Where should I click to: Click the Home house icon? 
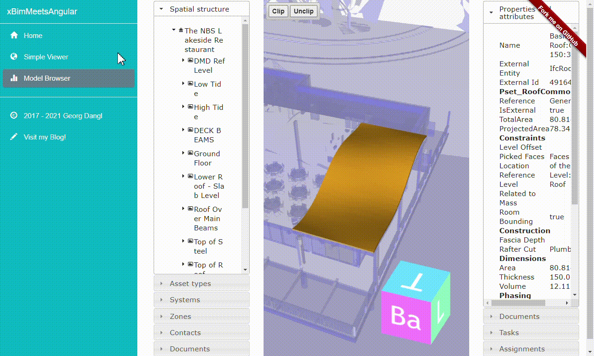pyautogui.click(x=14, y=36)
